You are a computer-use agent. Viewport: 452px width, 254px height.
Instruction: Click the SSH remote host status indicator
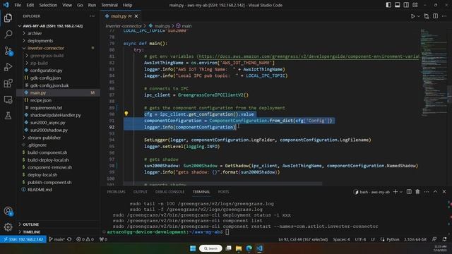click(x=23, y=239)
